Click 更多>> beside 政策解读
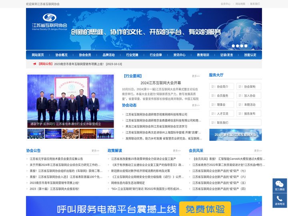The image size is (288, 216). [177, 151]
